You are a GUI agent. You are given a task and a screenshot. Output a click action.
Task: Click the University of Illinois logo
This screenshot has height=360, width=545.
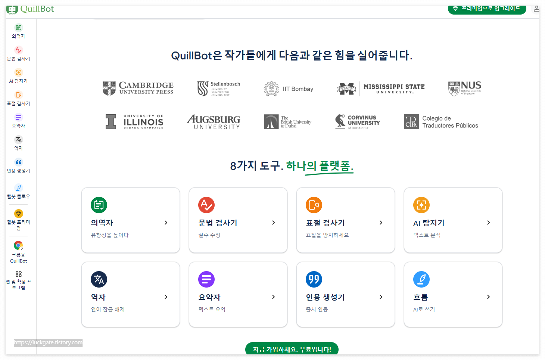coord(134,122)
